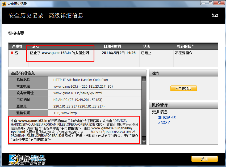This screenshot has height=167, width=226.
Task: Click the value HILAN-PC (27.19.49.201, 52183)
Action: [78, 100]
